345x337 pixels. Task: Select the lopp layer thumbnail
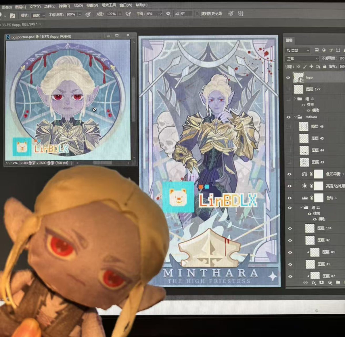298,77
